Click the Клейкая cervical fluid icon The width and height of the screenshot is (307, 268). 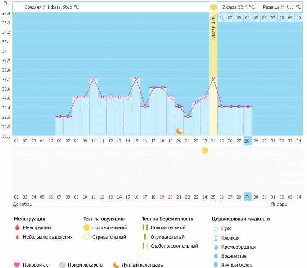pos(216,238)
